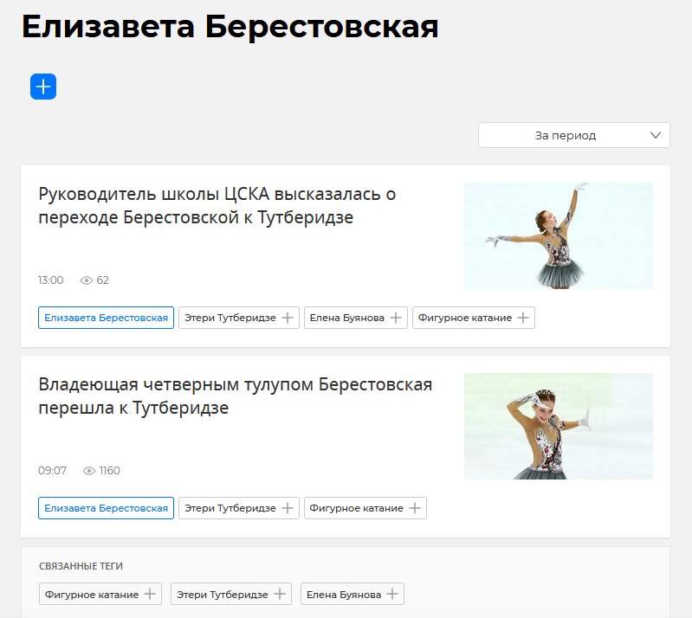
Task: Click the first article's skater thumbnail
Action: [558, 235]
